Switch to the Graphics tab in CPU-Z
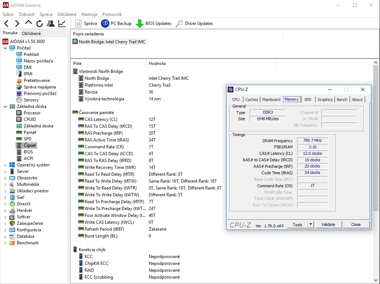The image size is (380, 284). (325, 100)
